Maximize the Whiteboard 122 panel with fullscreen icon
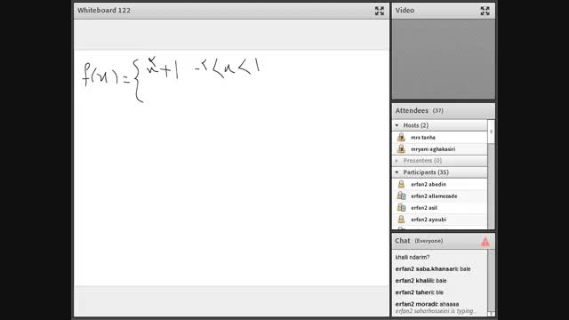 [380, 11]
